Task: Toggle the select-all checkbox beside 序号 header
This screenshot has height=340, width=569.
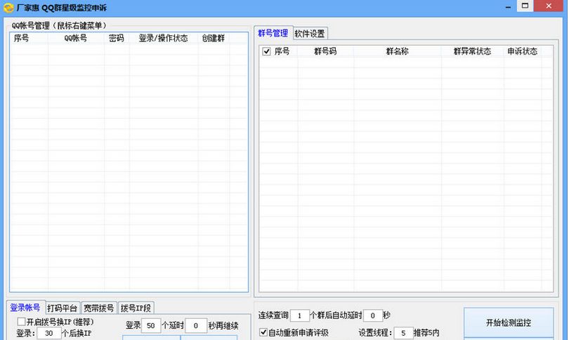Action: pos(266,51)
